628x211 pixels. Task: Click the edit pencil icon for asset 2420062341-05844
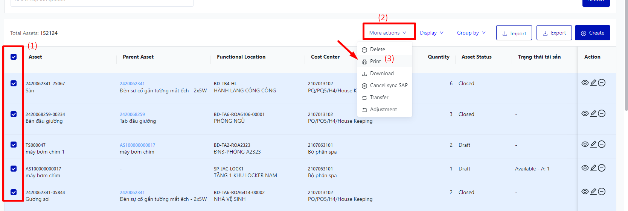pyautogui.click(x=593, y=191)
